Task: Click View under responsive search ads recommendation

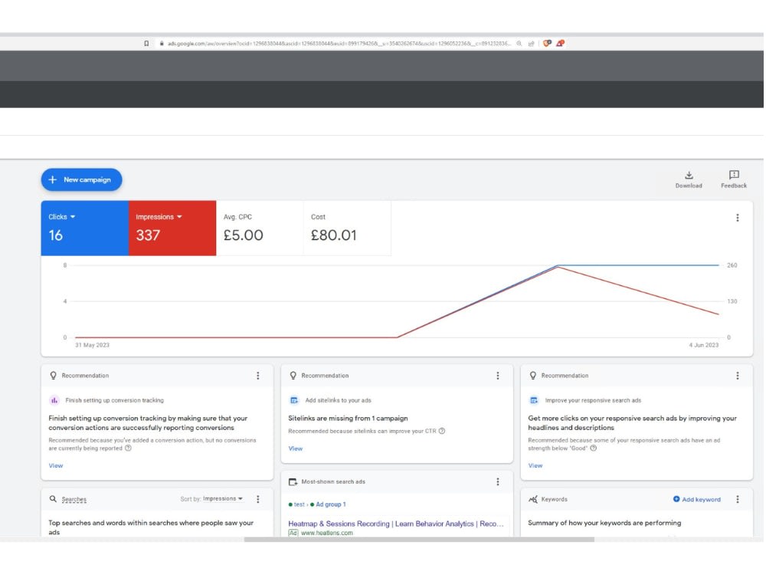Action: coord(535,465)
